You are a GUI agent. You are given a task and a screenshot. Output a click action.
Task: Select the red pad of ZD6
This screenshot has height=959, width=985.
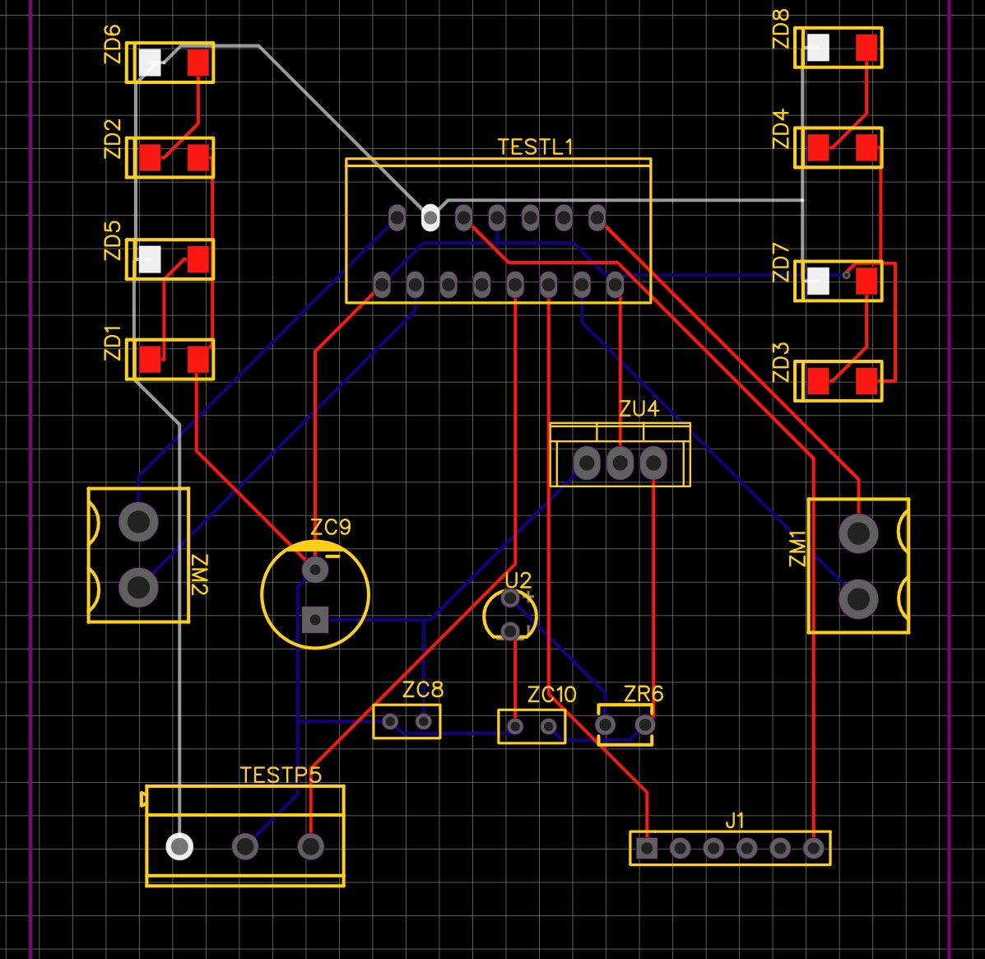coord(198,63)
